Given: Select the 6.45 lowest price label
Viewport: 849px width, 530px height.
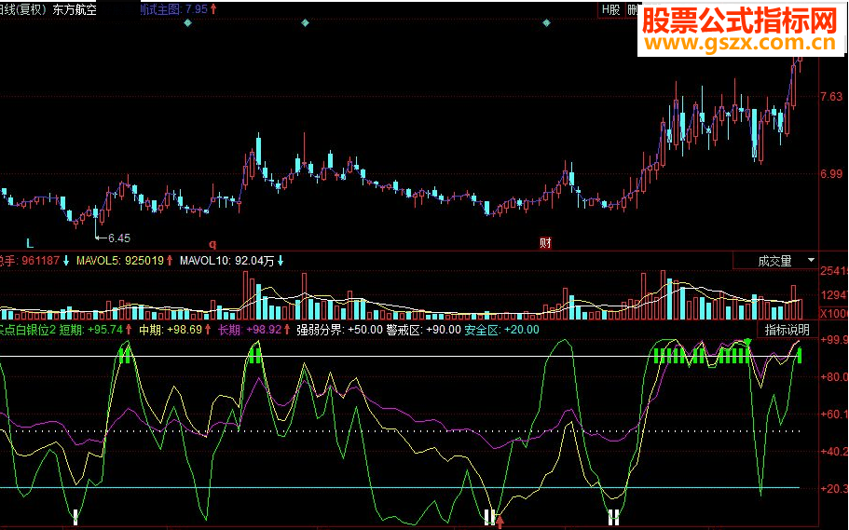Looking at the screenshot, I should click(118, 238).
